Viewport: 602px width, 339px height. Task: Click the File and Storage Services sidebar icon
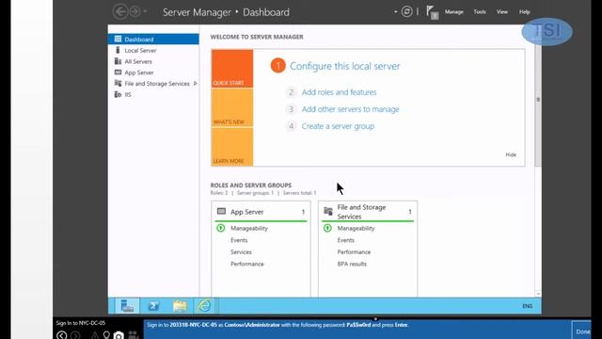click(118, 83)
